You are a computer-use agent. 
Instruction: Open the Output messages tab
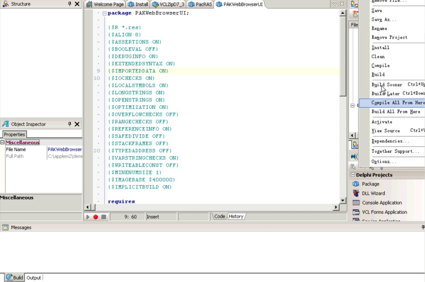tap(34, 278)
